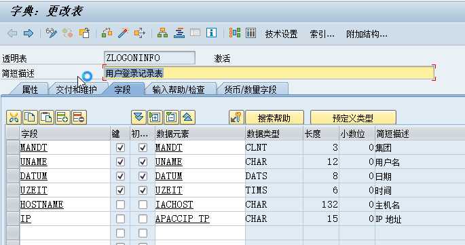
Task: Open the IACHOST data element link
Action: click(x=174, y=204)
